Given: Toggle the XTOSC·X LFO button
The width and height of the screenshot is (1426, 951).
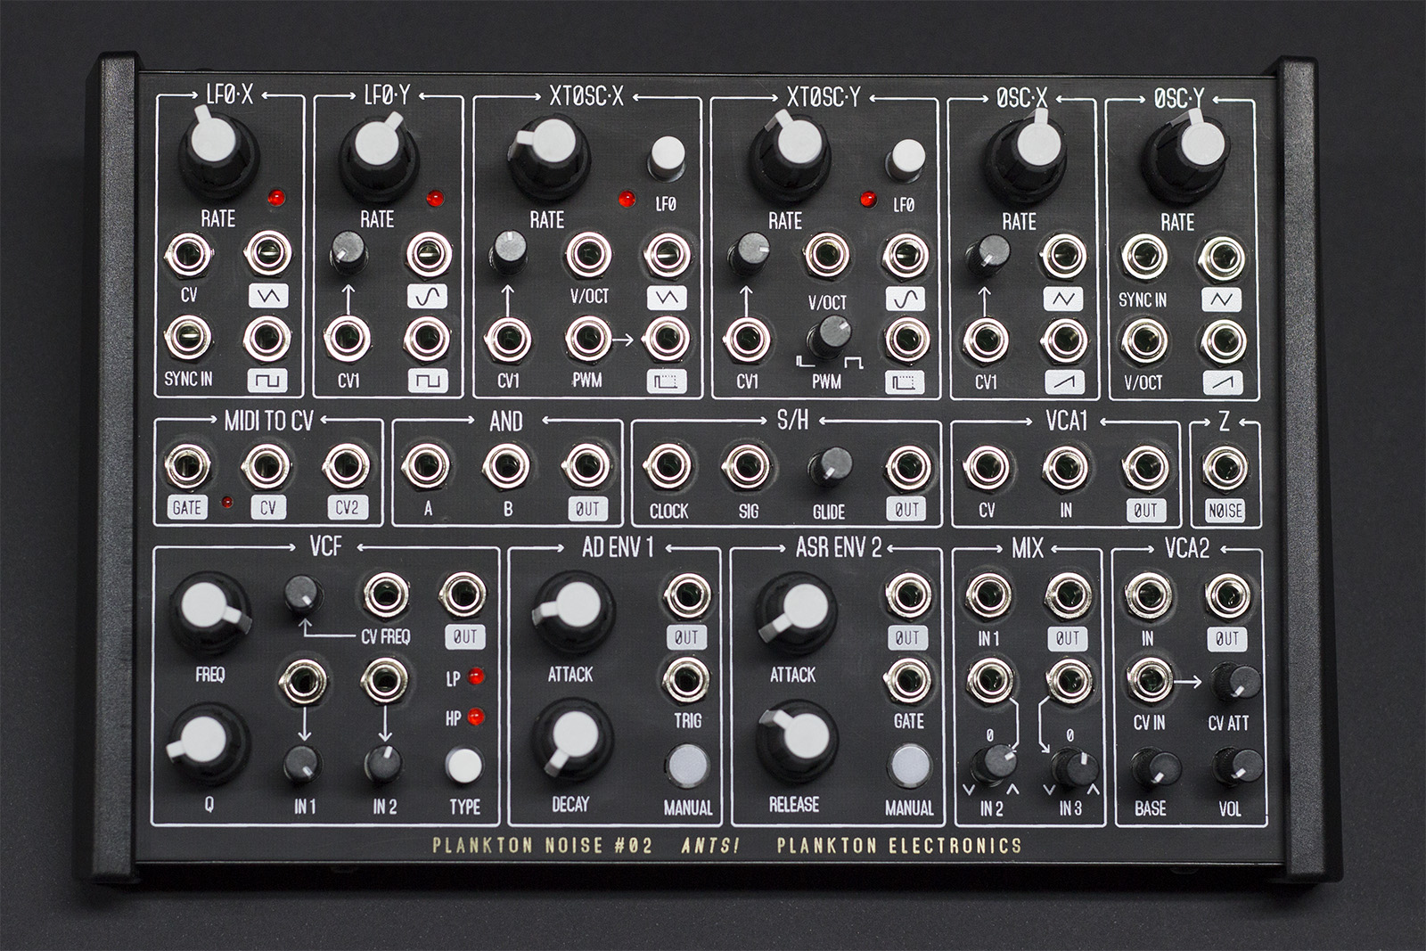Looking at the screenshot, I should pyautogui.click(x=666, y=159).
